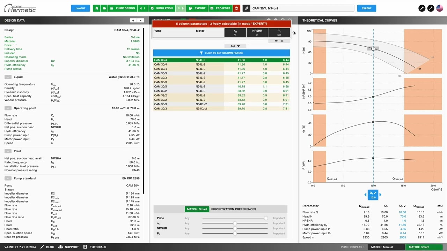The height and width of the screenshot is (251, 447).
Task: Toggle the 2nd sort order arrow
Action: click(235, 46)
